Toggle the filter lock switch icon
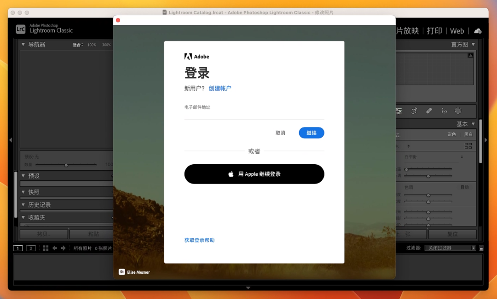 pos(481,248)
